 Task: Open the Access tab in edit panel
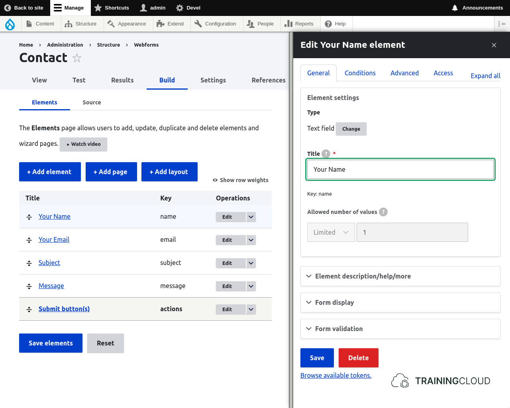(x=443, y=73)
